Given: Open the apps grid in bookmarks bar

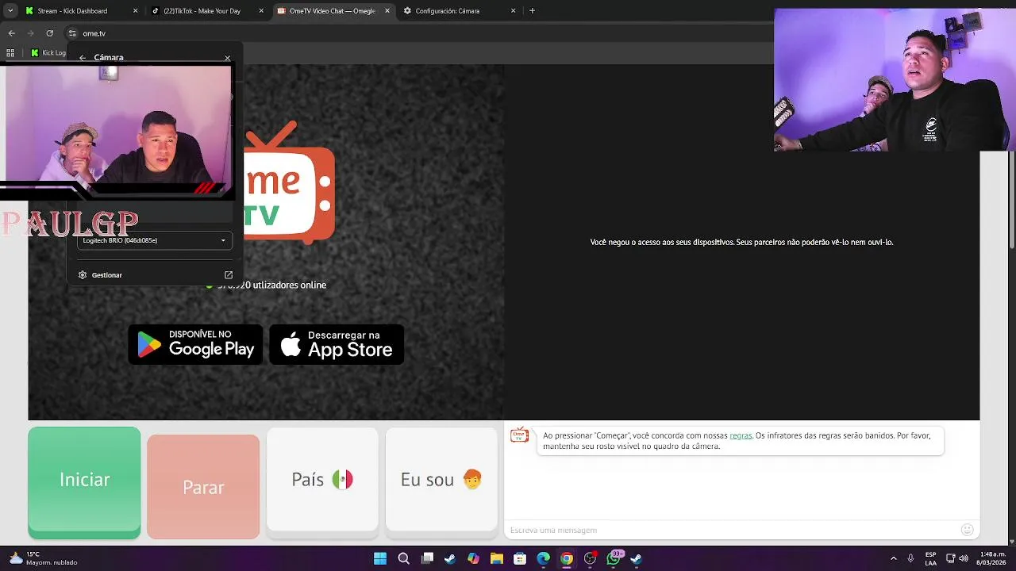Looking at the screenshot, I should click(x=10, y=53).
